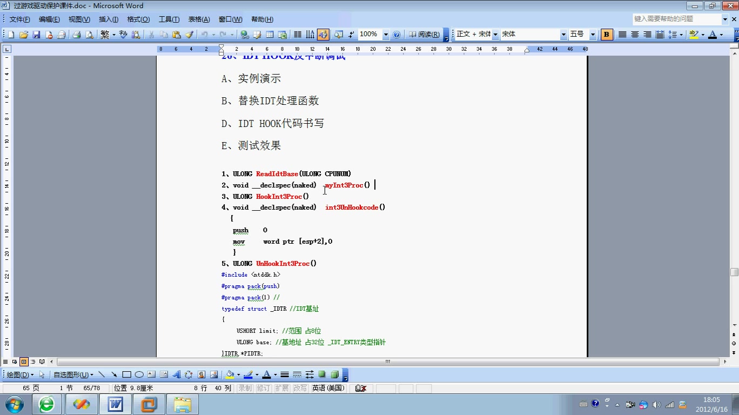Click the Undo arrow icon

coord(205,35)
